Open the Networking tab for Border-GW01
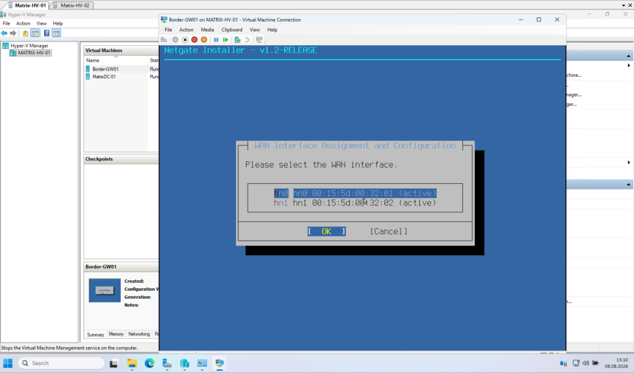 pos(139,334)
